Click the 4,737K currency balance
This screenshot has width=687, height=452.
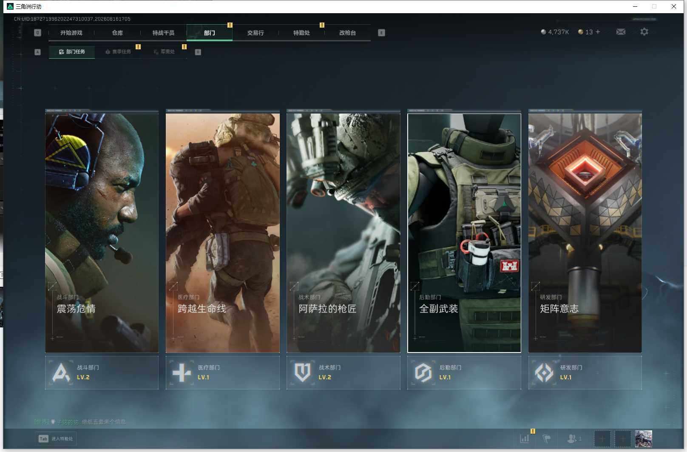555,32
